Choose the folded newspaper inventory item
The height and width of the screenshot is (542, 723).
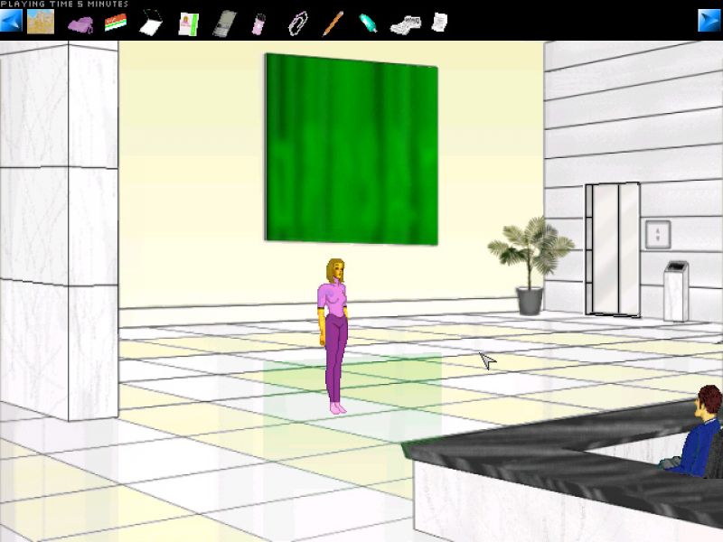pos(405,24)
